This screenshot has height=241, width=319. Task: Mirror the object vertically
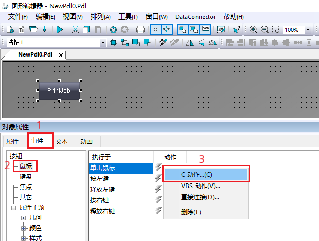click(x=201, y=43)
